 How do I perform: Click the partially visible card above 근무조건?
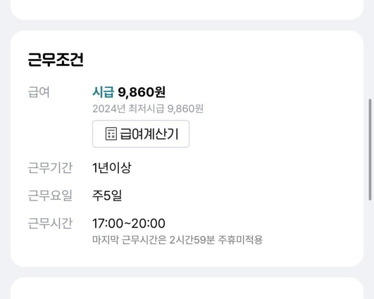[187, 10]
